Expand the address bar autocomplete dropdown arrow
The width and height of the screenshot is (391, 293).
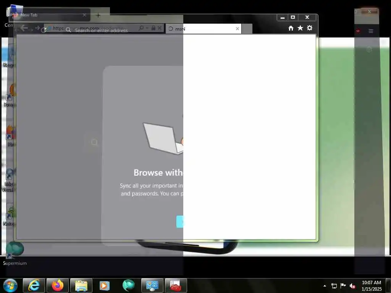pyautogui.click(x=147, y=28)
